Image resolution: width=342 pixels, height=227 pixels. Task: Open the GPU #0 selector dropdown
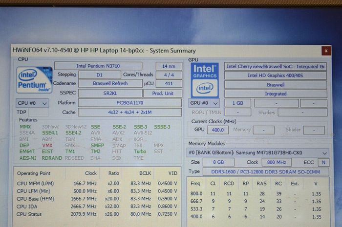(204, 103)
